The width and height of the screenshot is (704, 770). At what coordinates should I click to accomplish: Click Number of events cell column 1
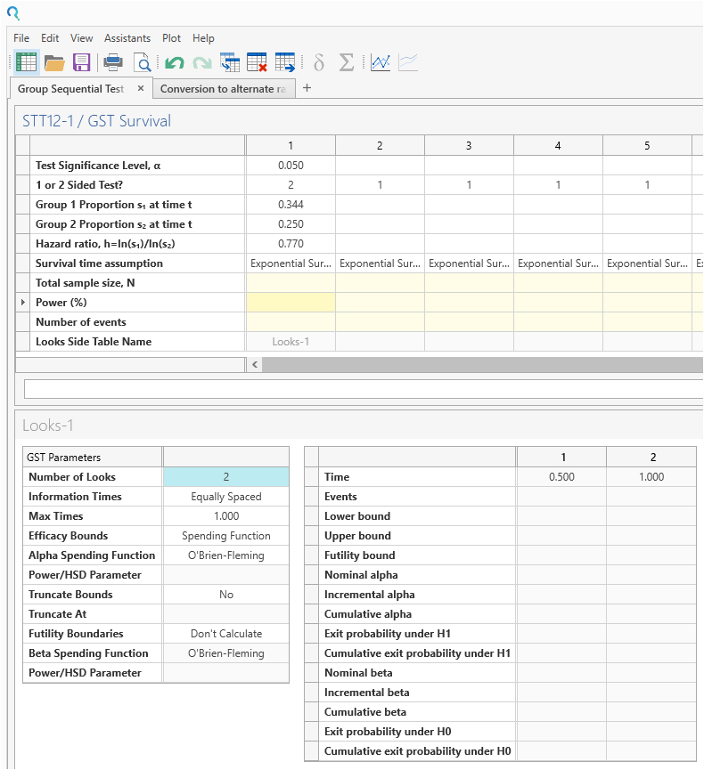(x=291, y=322)
